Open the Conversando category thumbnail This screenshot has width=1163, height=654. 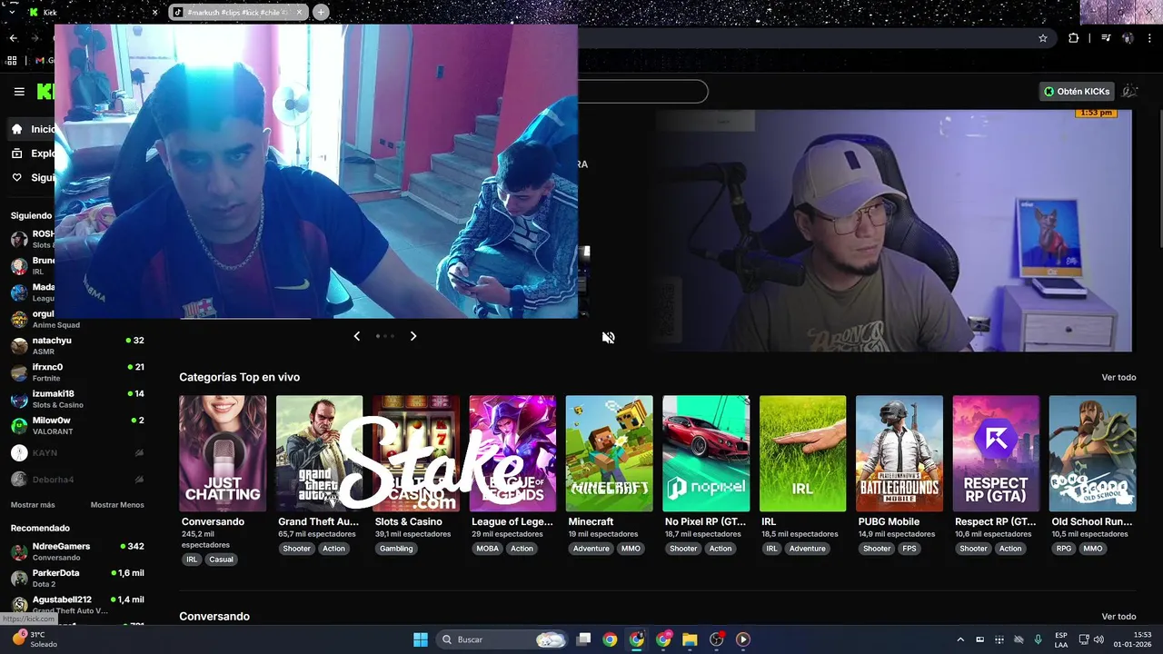(x=223, y=453)
